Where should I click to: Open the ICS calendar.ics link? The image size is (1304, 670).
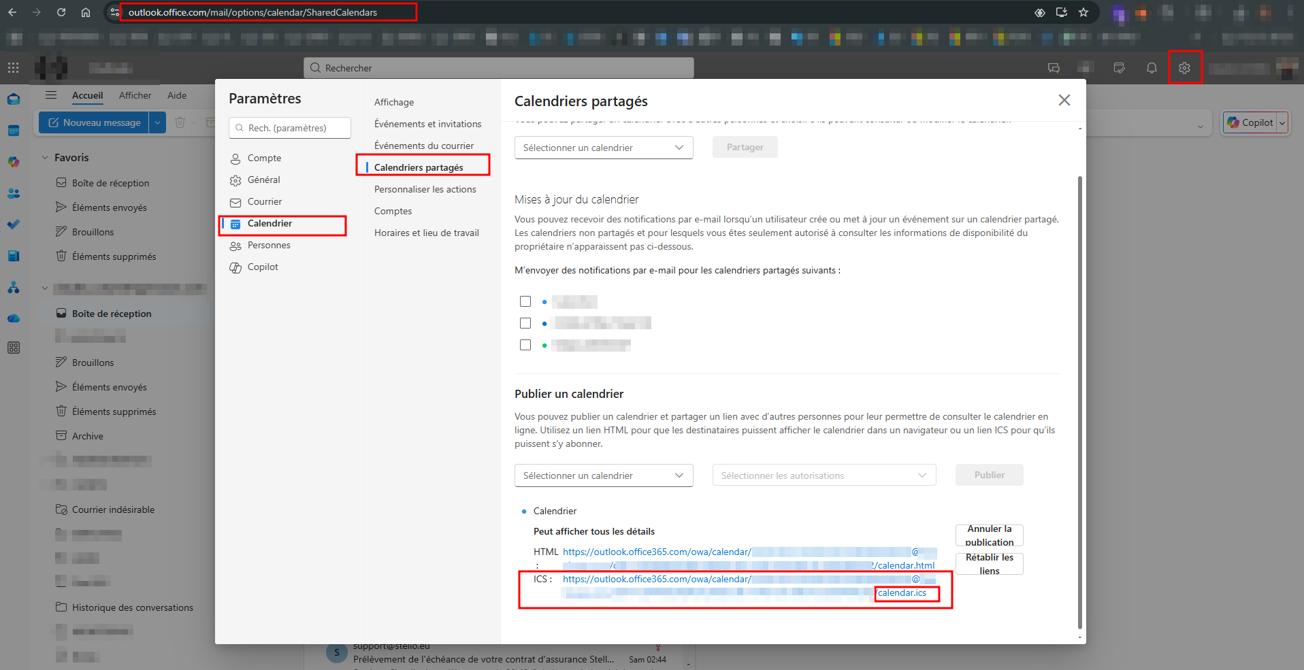point(902,593)
